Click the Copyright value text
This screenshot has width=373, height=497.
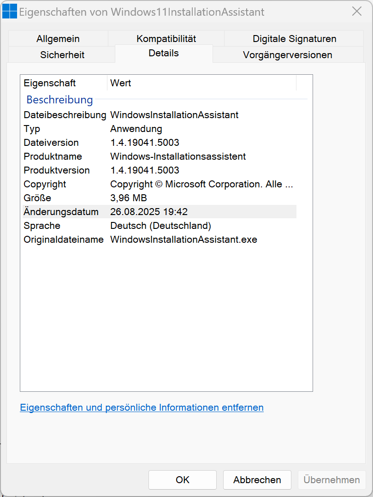pos(201,184)
